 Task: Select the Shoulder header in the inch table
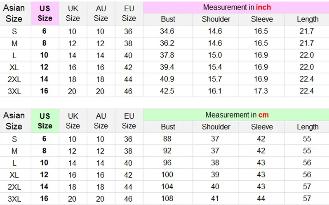[216, 19]
